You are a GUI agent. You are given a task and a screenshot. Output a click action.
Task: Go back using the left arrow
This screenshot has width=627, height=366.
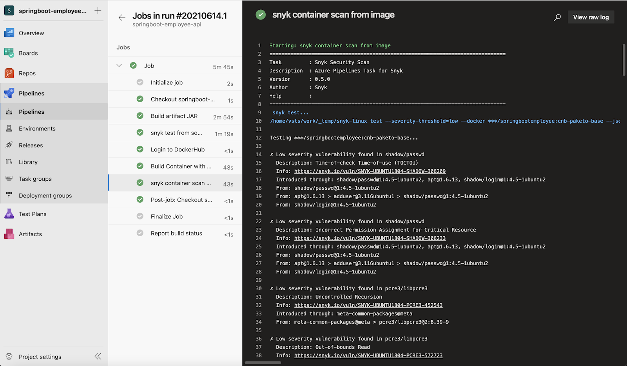point(122,17)
